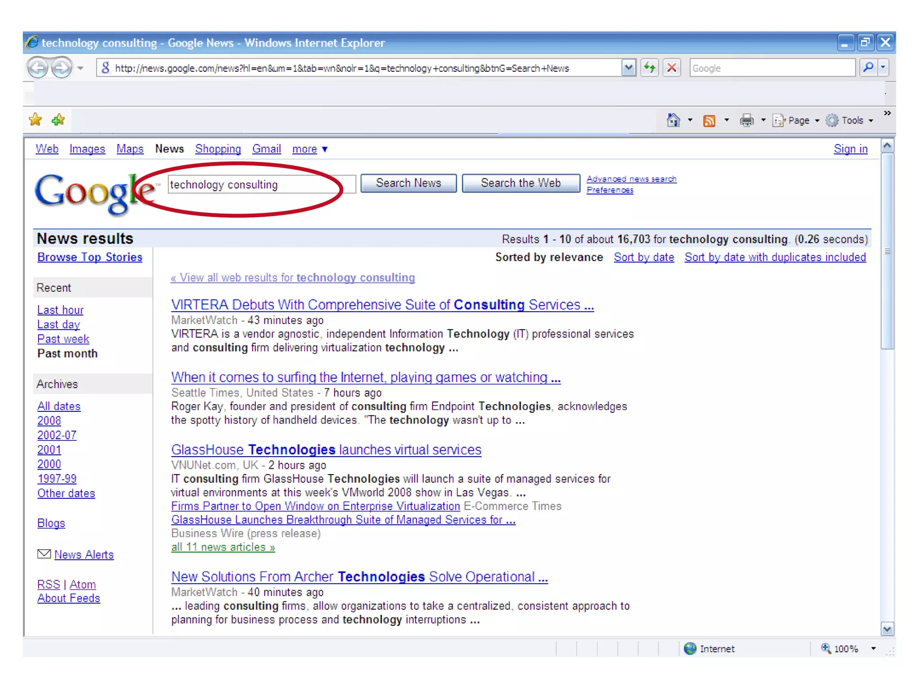The height and width of the screenshot is (689, 919).
Task: Click the technology consulting search field
Action: (x=260, y=184)
